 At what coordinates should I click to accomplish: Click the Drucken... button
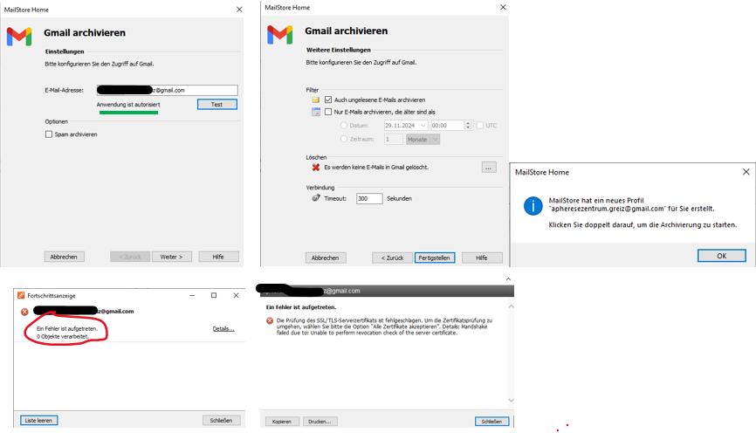[320, 422]
